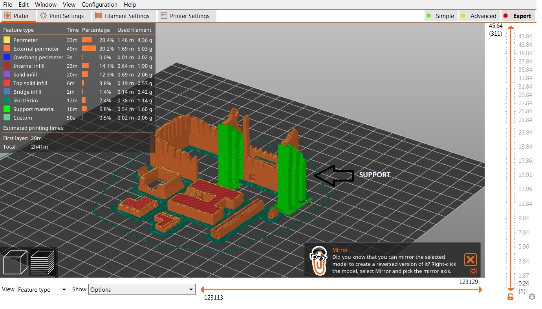Hide Top solid infill in the legend

click(78, 83)
